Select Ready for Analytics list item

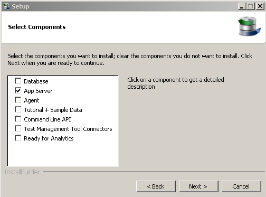point(49,138)
